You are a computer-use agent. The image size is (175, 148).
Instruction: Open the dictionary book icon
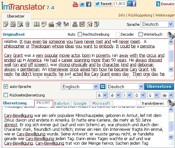(x=37, y=24)
